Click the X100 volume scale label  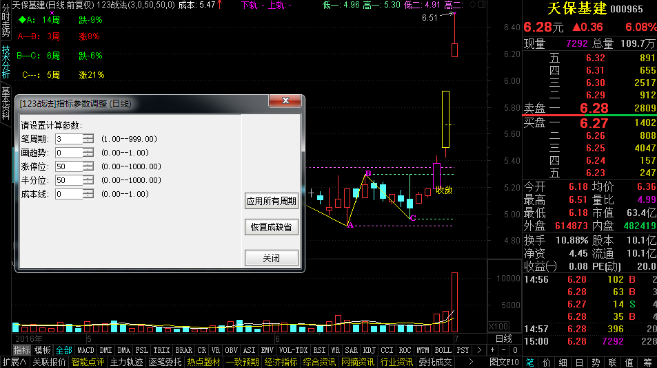click(x=498, y=327)
